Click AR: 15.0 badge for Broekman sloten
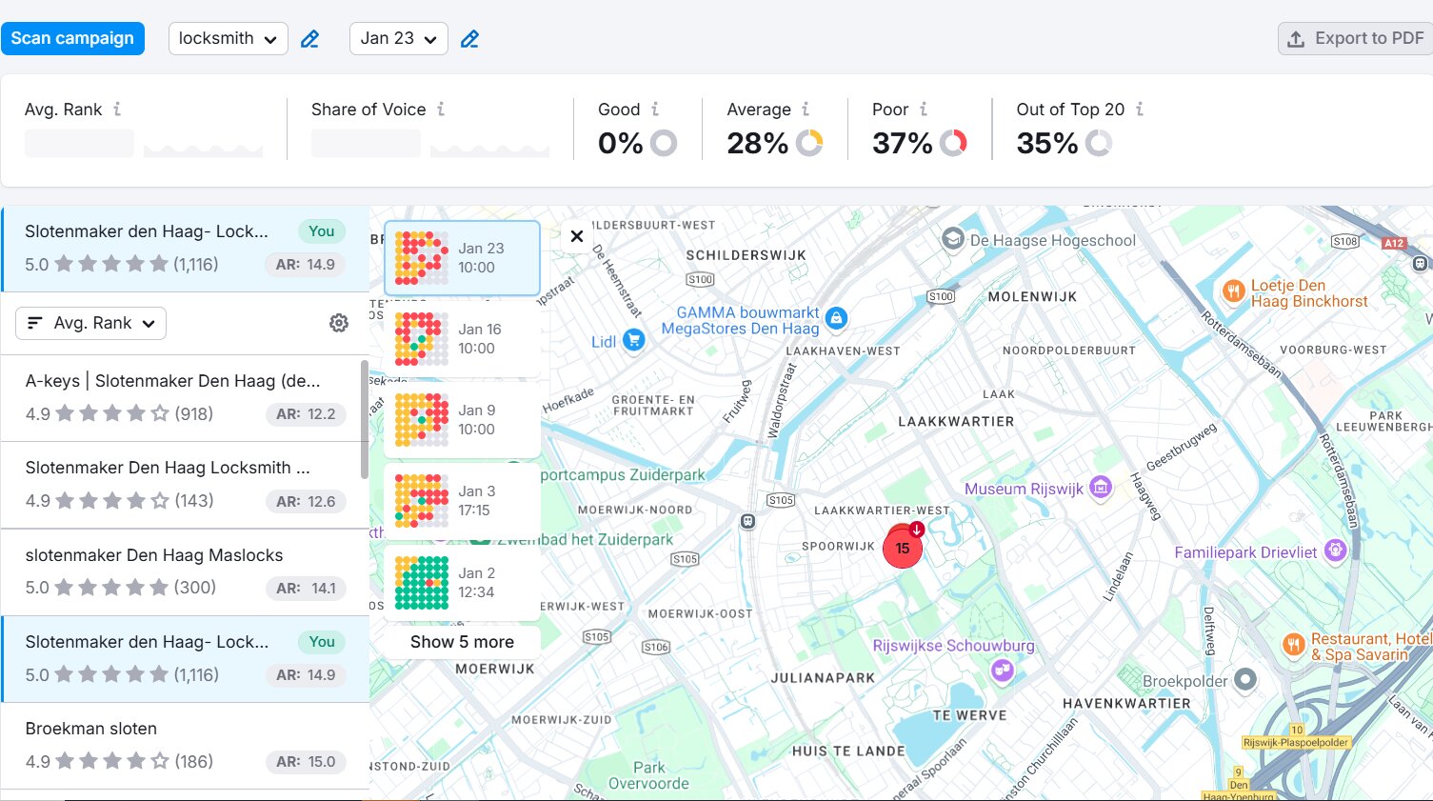The image size is (1433, 801). pos(306,762)
